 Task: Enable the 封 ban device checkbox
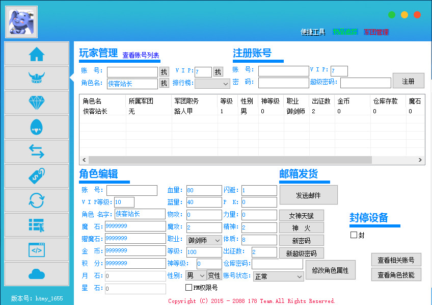(354, 235)
